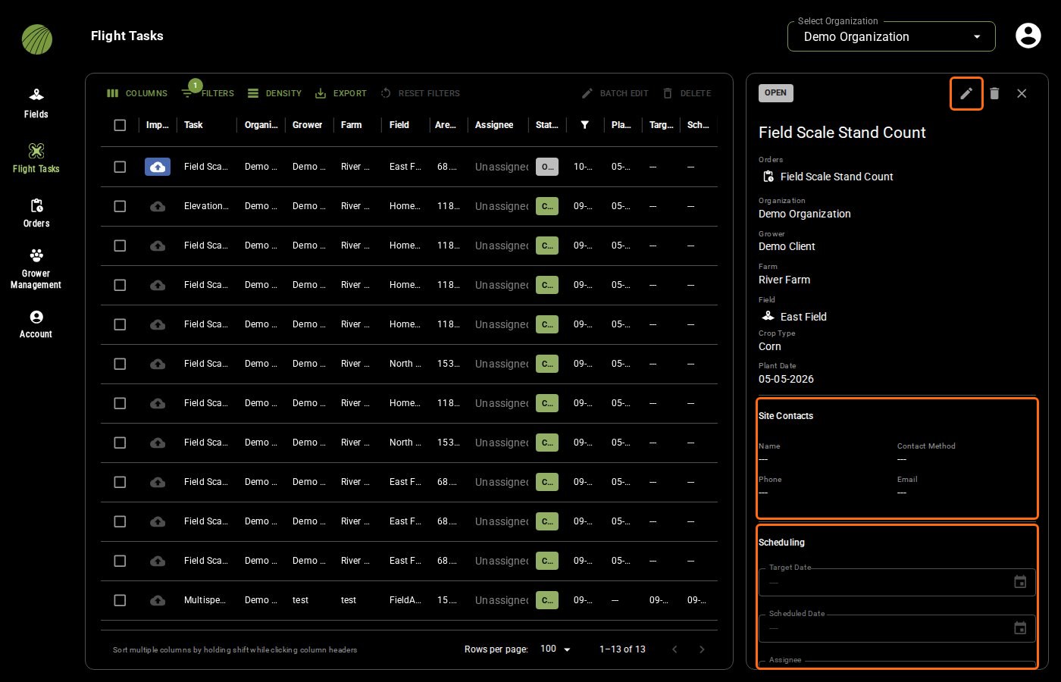Edit the task with the pencil icon
This screenshot has width=1061, height=682.
pos(966,93)
